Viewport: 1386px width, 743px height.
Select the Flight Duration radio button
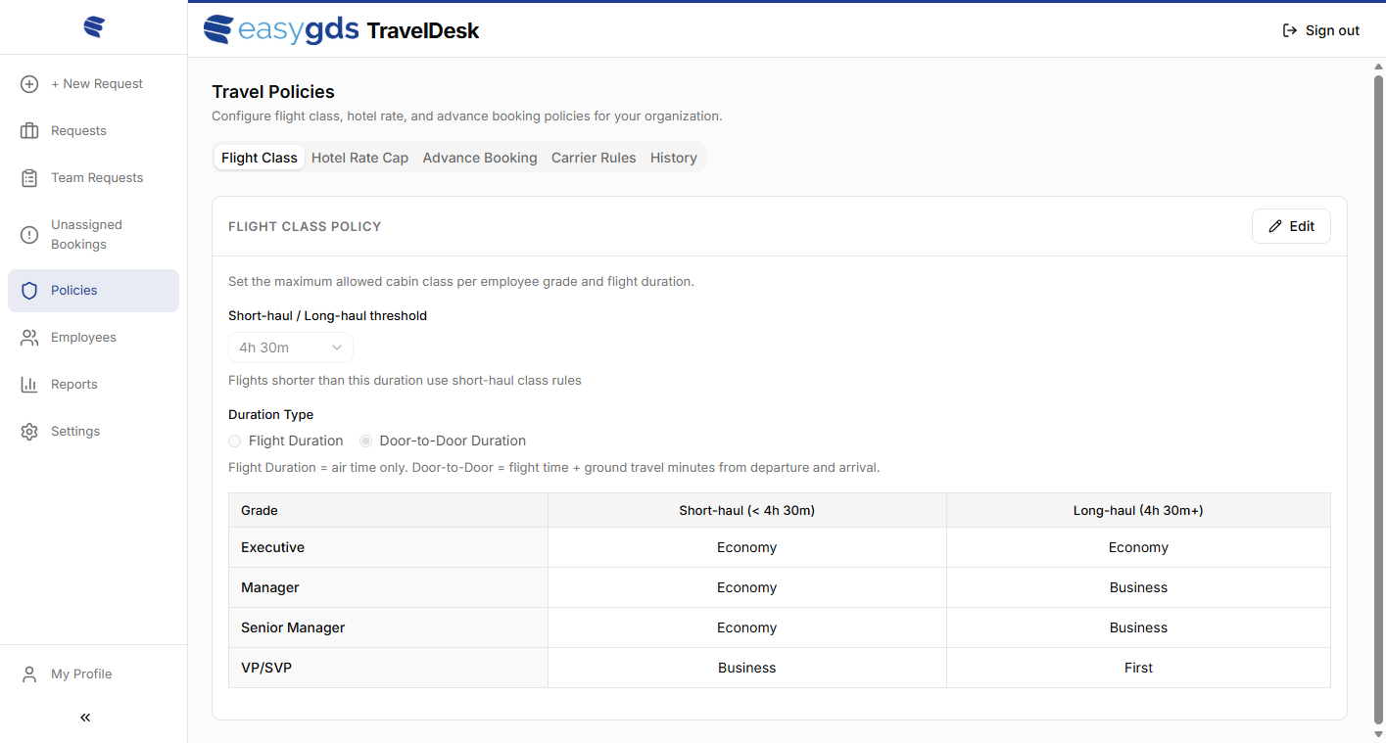235,441
